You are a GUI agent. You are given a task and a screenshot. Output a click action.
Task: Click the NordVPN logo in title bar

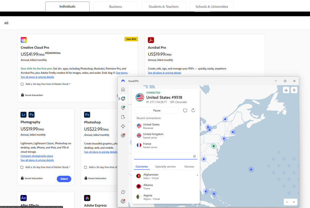click(x=123, y=81)
